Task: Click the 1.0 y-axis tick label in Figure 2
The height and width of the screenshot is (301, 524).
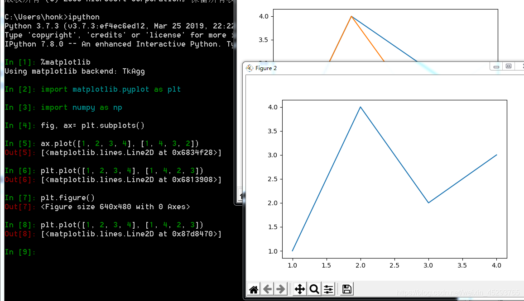Action: tap(273, 251)
